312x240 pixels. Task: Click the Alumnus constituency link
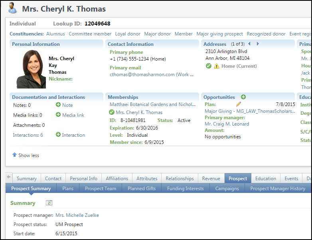pos(55,34)
